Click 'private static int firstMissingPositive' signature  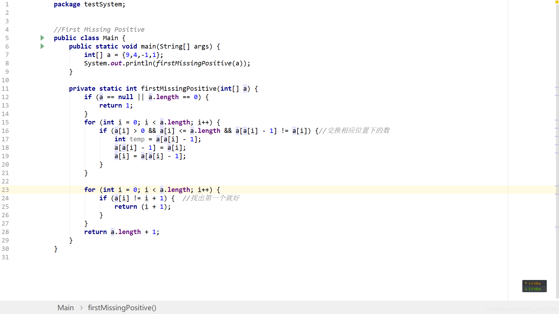click(143, 89)
